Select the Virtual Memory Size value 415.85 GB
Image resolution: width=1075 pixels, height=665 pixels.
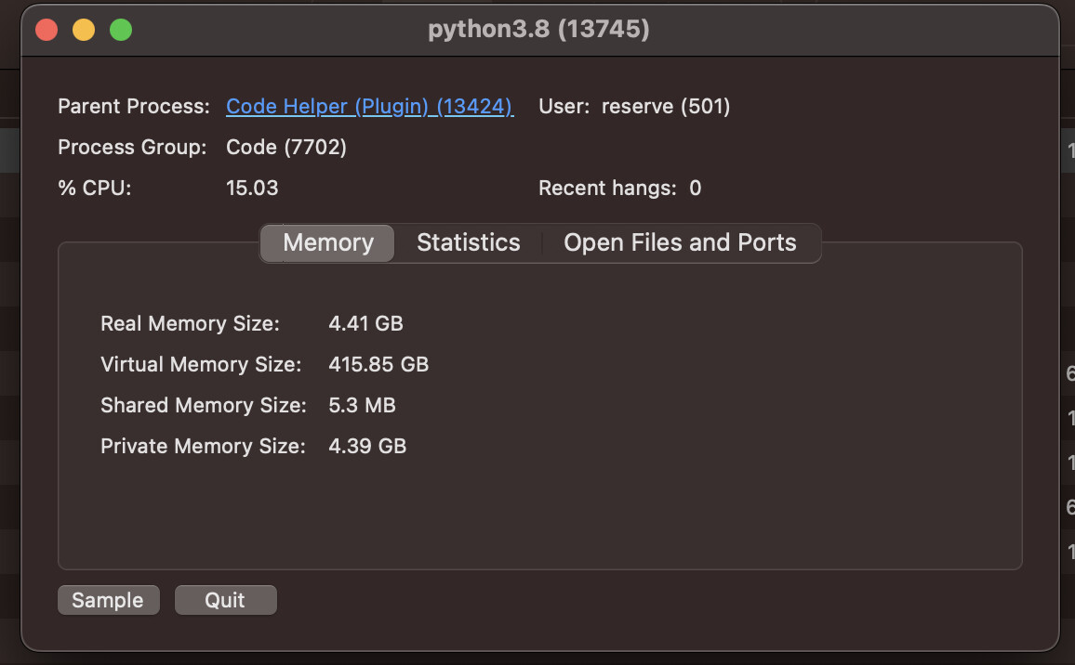tap(378, 364)
